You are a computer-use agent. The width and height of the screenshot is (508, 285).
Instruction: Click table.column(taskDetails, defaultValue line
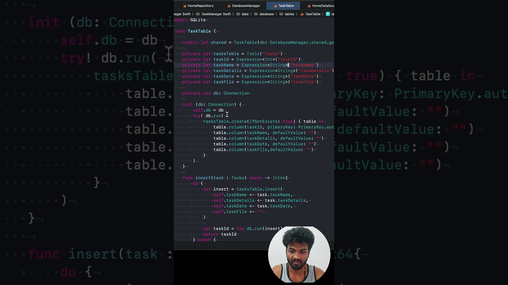click(x=269, y=138)
